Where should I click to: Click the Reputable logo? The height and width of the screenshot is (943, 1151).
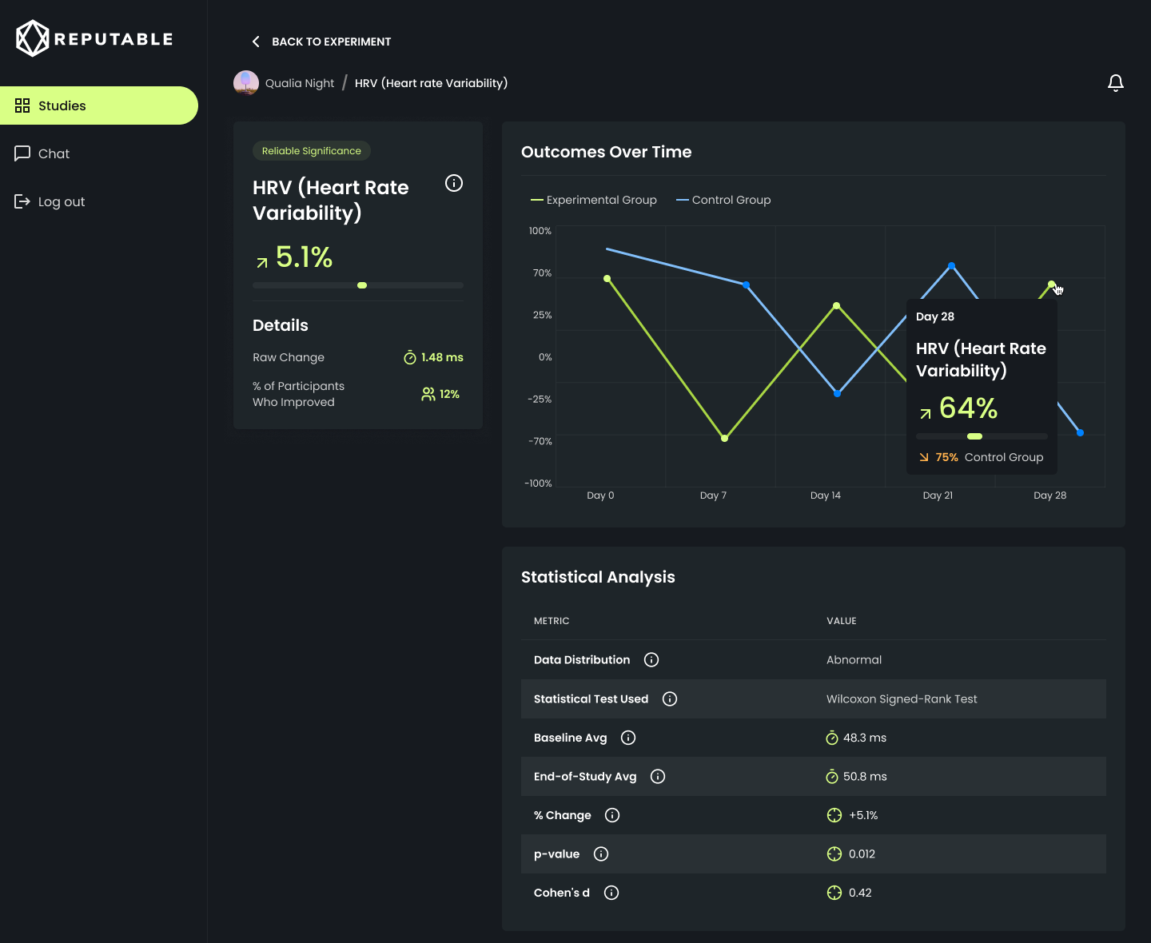click(94, 38)
